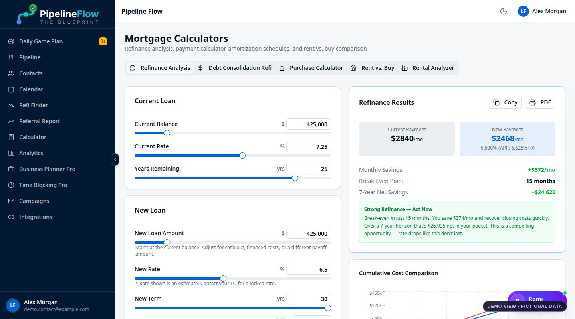Click the Integrations link icon

click(11, 217)
